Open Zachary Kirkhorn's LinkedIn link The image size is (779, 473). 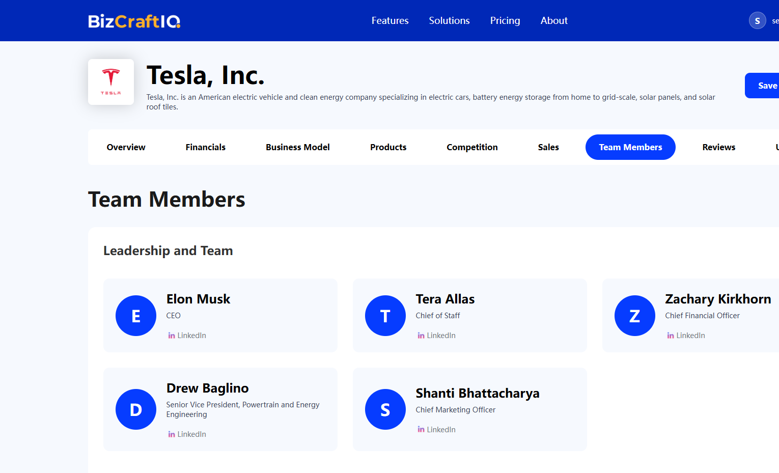click(x=686, y=336)
